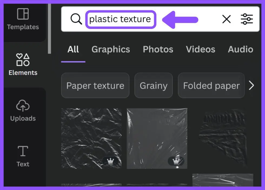265x190 pixels.
Task: Switch to the Graphics tab
Action: pos(111,49)
